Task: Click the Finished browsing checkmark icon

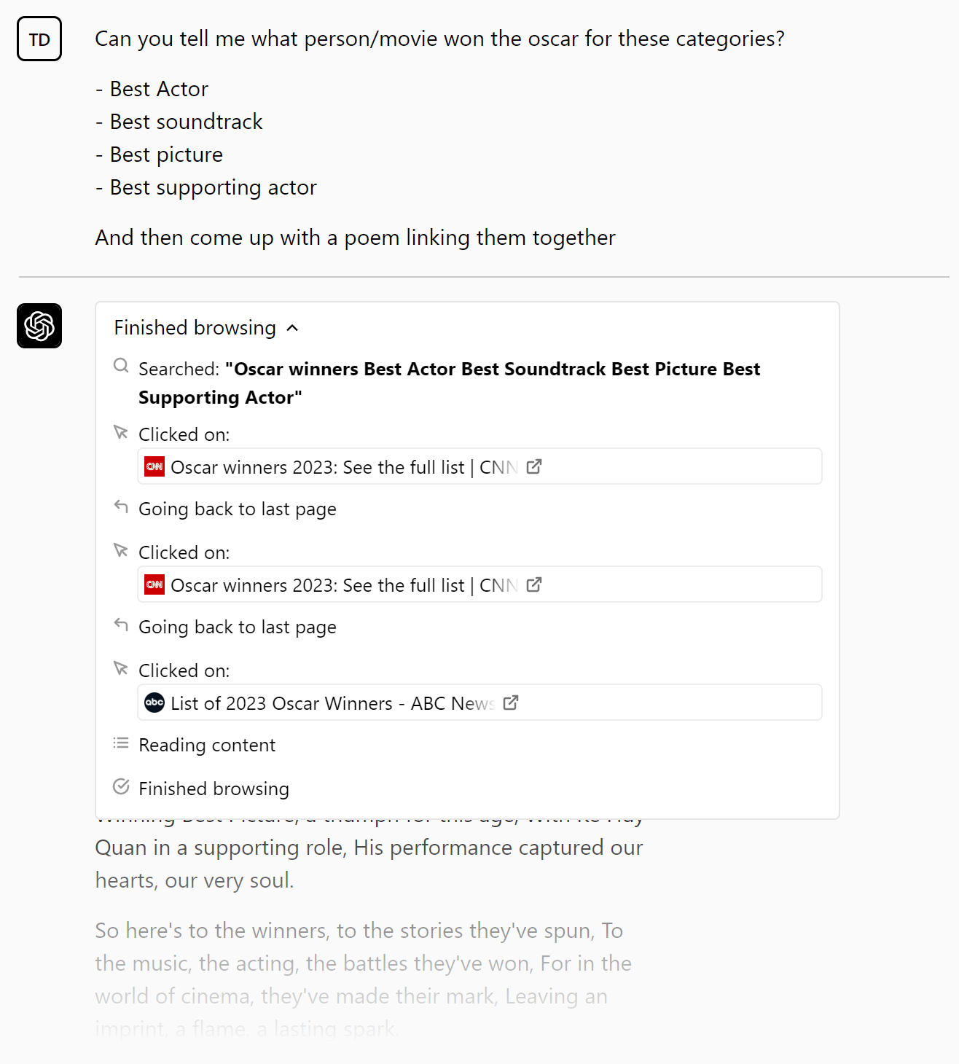Action: (121, 786)
